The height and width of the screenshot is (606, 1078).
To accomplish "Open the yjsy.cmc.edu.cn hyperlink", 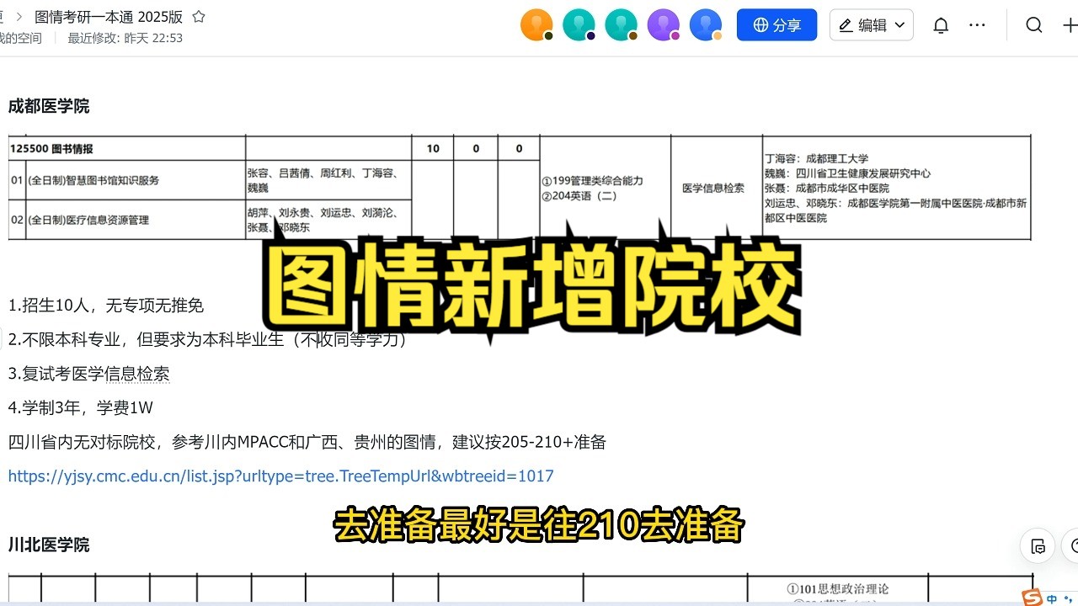I will point(281,476).
